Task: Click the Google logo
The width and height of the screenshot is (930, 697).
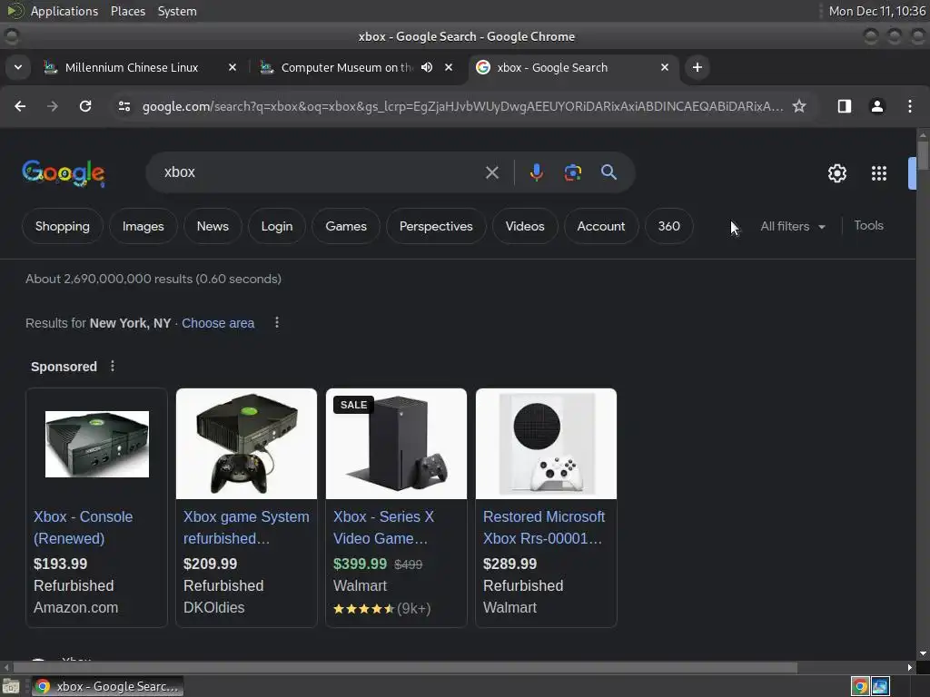Action: 64,173
